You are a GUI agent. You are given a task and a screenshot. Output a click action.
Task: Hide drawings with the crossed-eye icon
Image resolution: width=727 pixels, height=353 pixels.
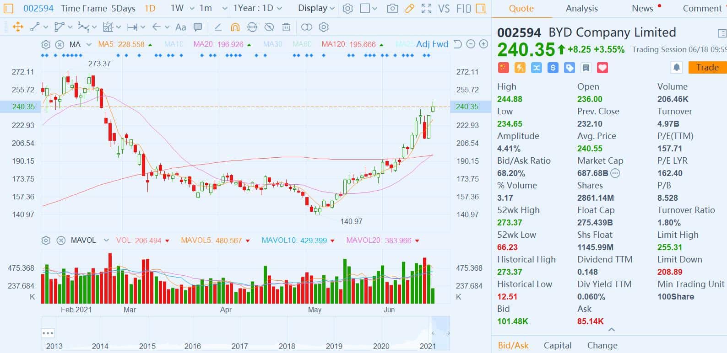(x=269, y=27)
